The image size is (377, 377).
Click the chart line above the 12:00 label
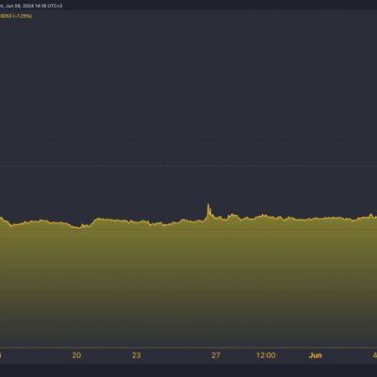(x=266, y=216)
